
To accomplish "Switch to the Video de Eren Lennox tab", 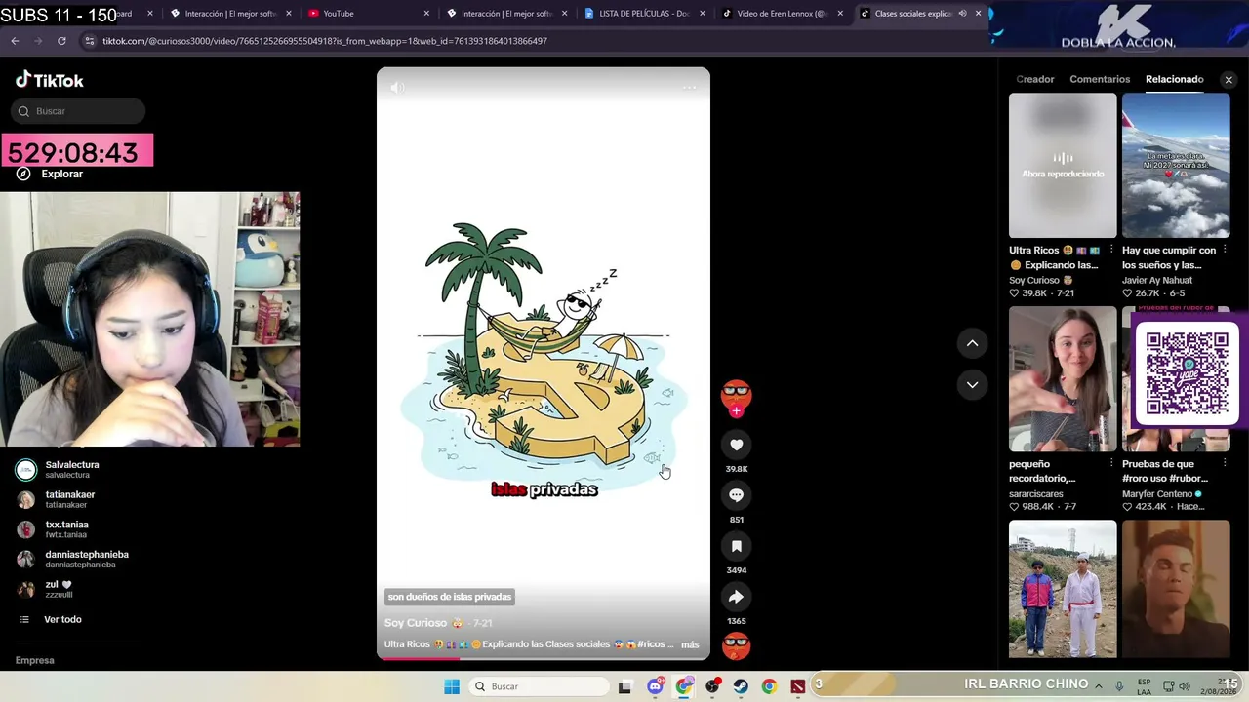I will pos(783,14).
